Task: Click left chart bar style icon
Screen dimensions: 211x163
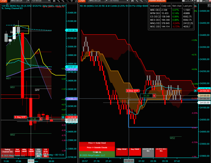Action: [54, 1]
